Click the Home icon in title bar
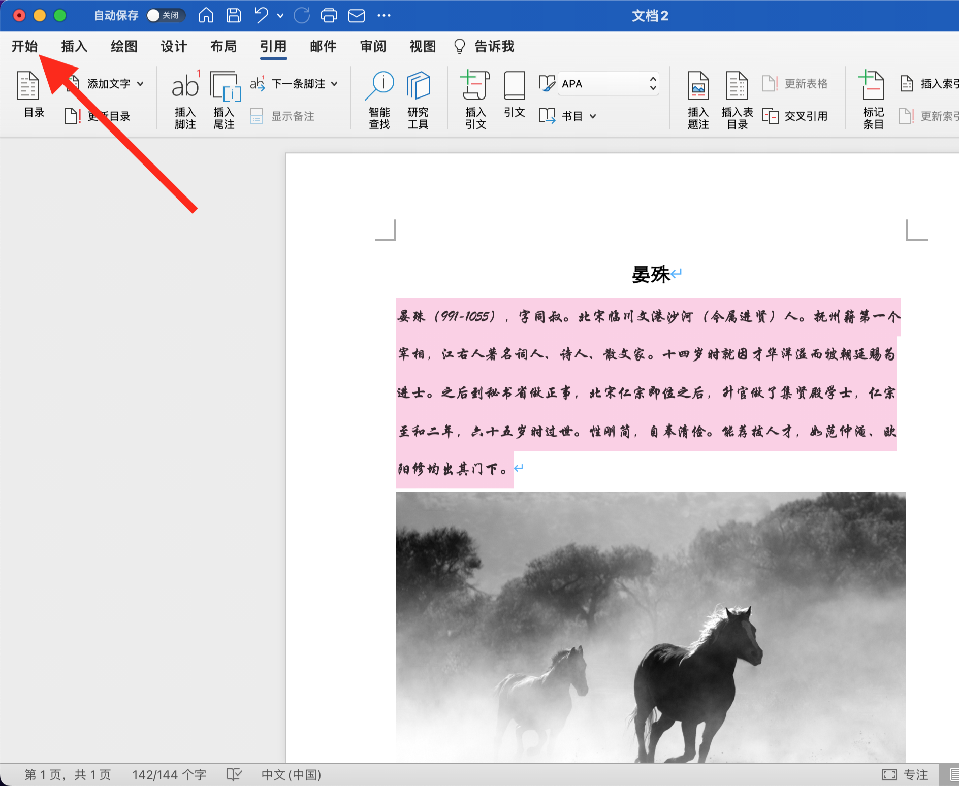 206,15
